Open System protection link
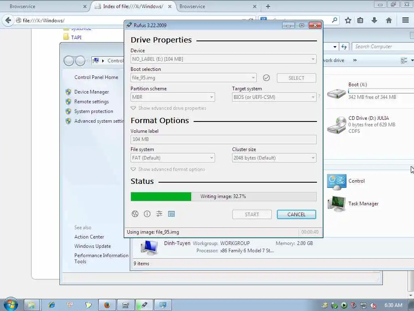This screenshot has height=311, width=414. 93,111
